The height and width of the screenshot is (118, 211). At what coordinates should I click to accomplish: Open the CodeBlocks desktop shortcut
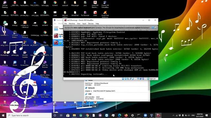[25, 44]
